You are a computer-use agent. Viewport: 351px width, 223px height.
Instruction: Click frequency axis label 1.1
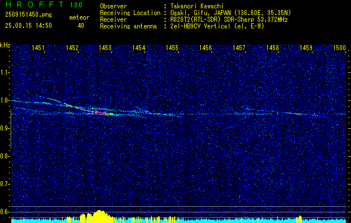coord(4,72)
